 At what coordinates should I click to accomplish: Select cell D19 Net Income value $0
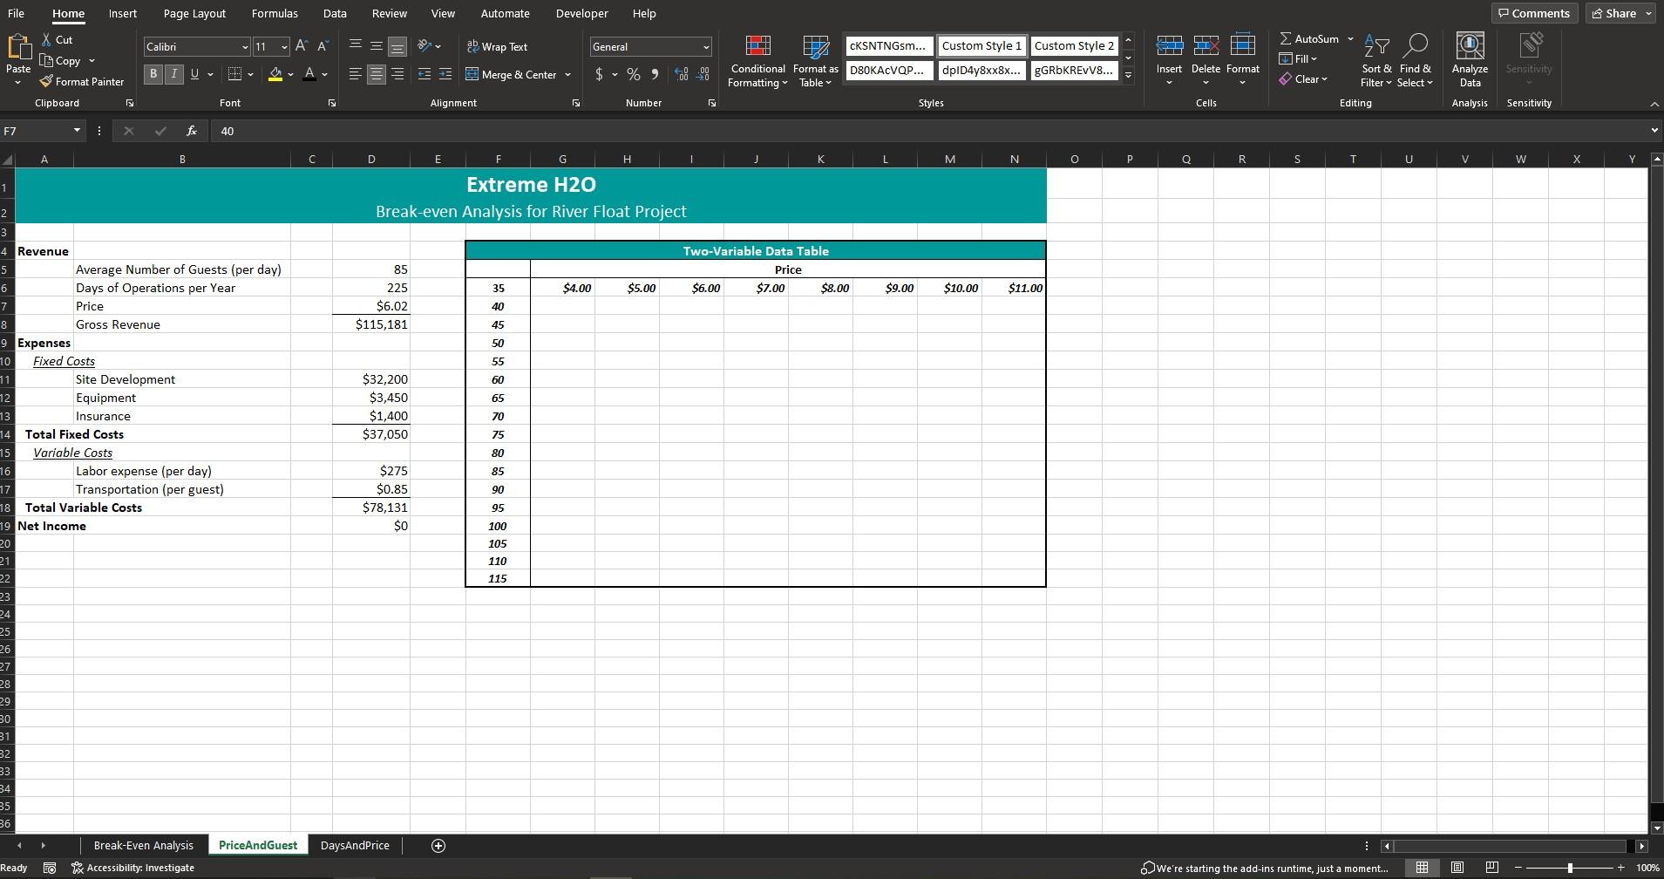371,526
